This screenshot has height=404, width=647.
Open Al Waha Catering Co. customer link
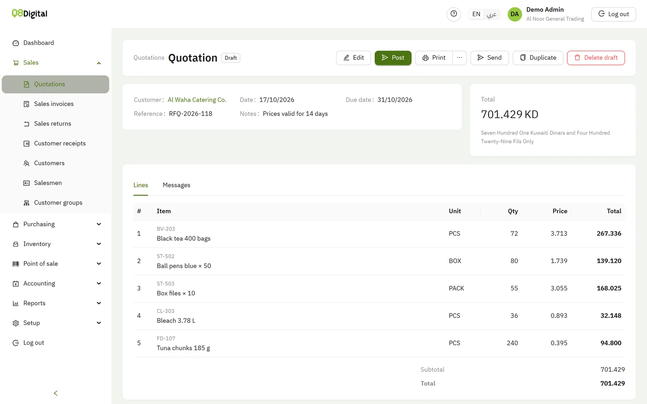[x=197, y=100]
